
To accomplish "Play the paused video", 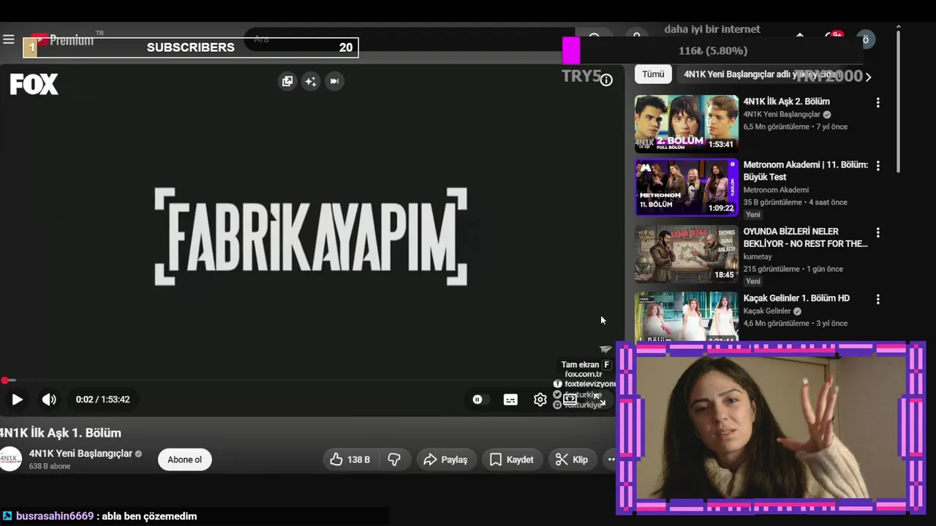I will click(17, 400).
